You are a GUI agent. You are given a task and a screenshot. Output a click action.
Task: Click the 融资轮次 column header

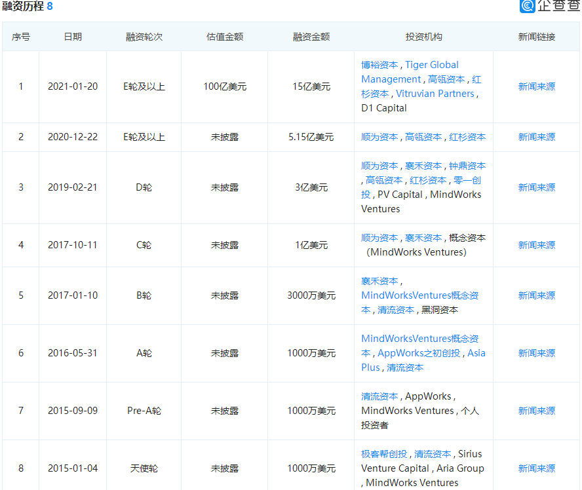144,37
